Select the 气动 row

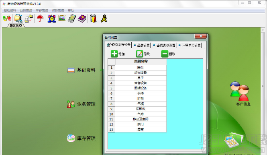[x=141, y=114]
